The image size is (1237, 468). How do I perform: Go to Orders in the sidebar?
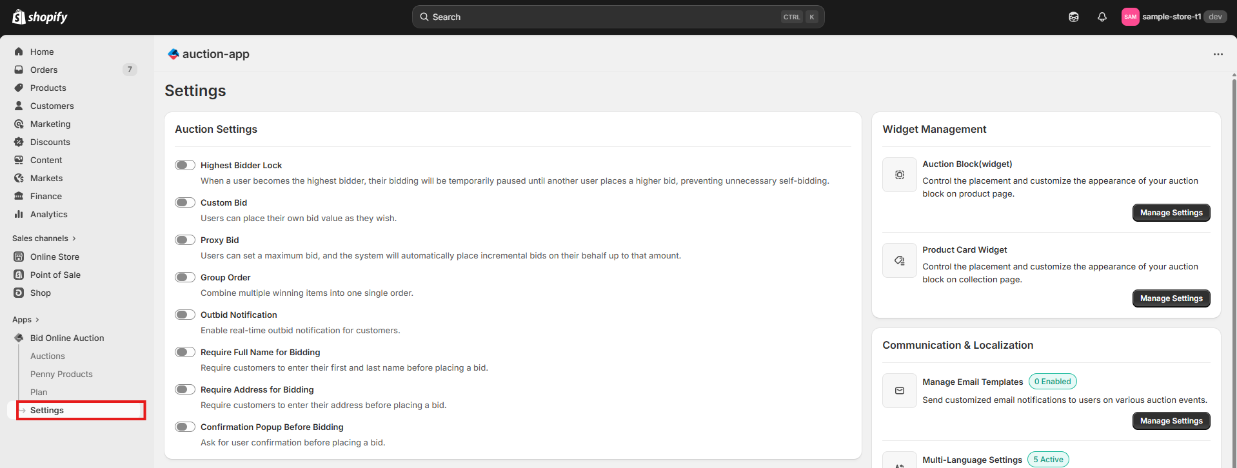44,70
